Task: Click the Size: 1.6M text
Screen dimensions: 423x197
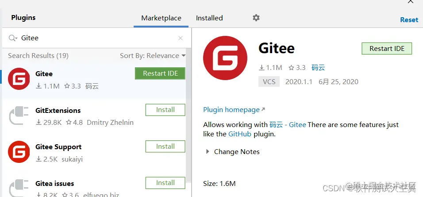Action: (x=219, y=184)
